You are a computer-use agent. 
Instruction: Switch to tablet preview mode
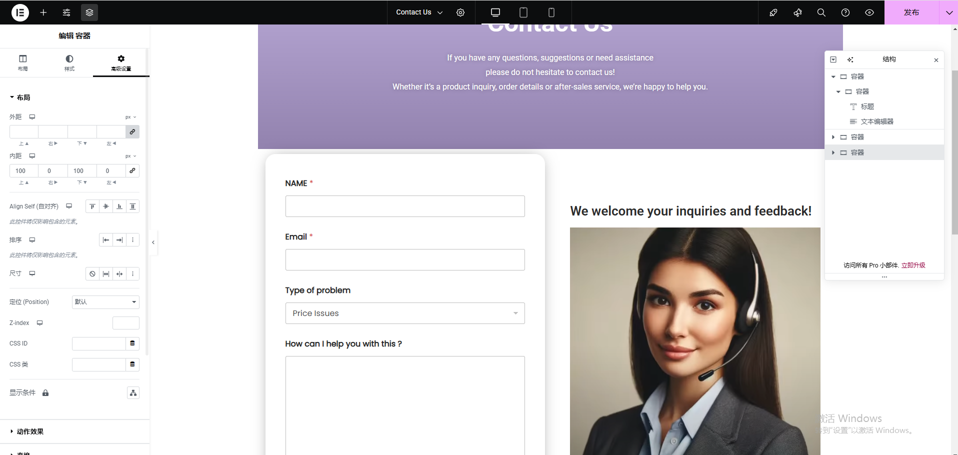[523, 12]
